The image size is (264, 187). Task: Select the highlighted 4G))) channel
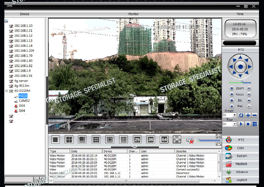(23, 96)
